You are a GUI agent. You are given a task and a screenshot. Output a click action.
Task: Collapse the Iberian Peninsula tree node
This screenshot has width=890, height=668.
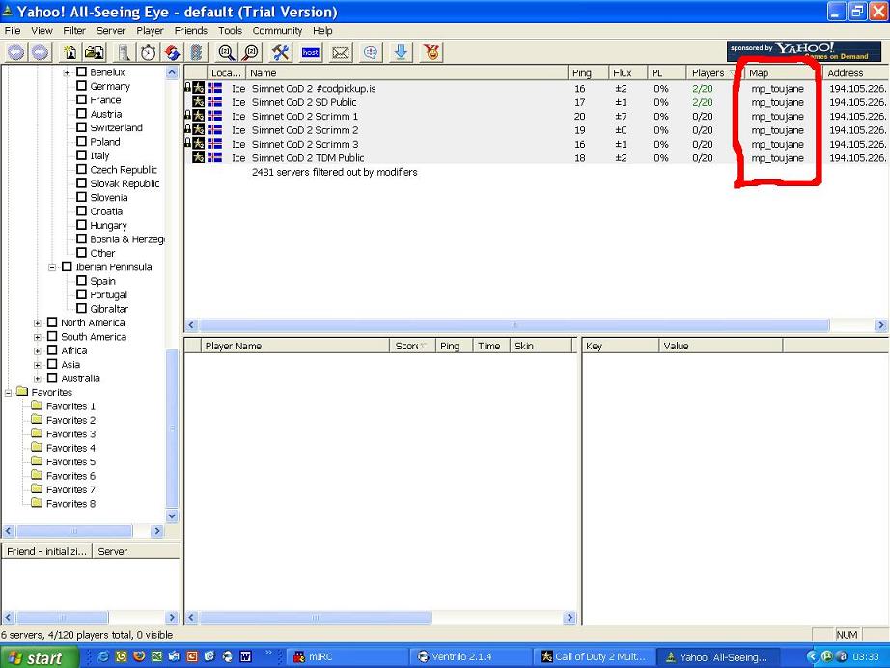(52, 266)
